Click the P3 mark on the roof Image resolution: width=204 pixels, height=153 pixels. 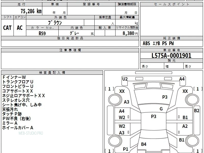(154, 116)
